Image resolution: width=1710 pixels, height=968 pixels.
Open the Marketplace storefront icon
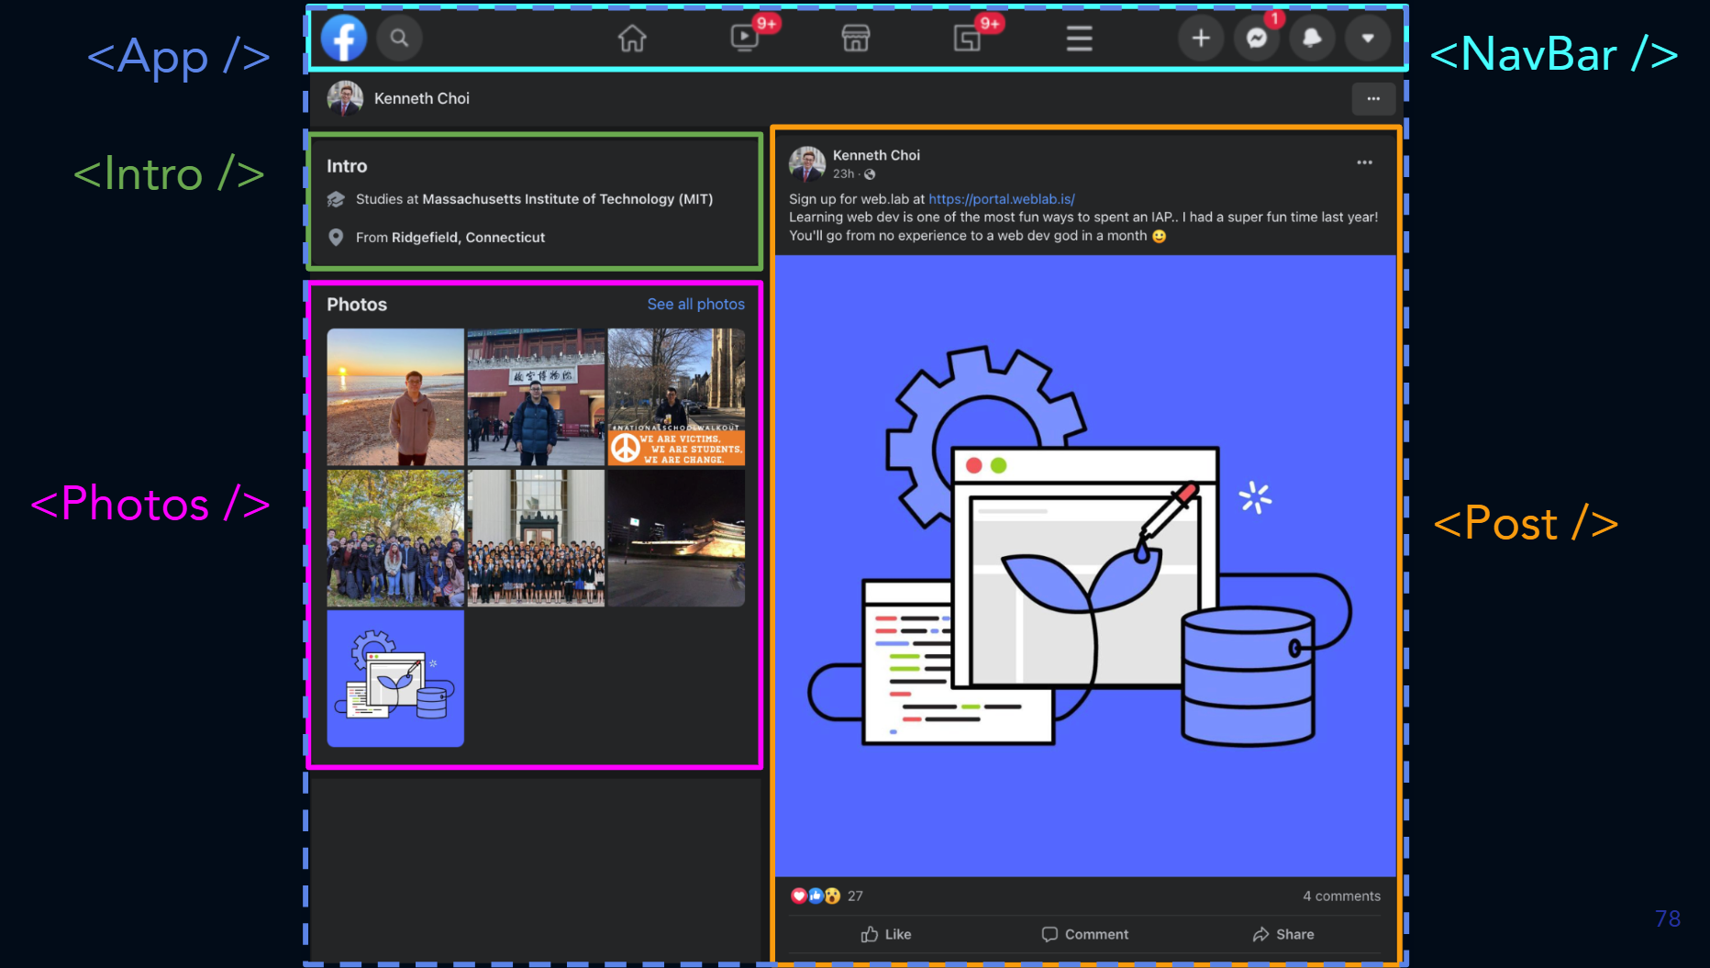[x=855, y=39]
